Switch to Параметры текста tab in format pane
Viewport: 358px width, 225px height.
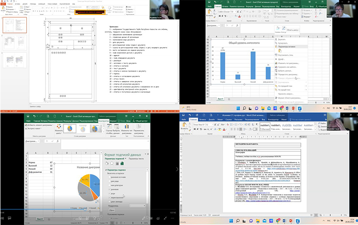tap(135, 159)
